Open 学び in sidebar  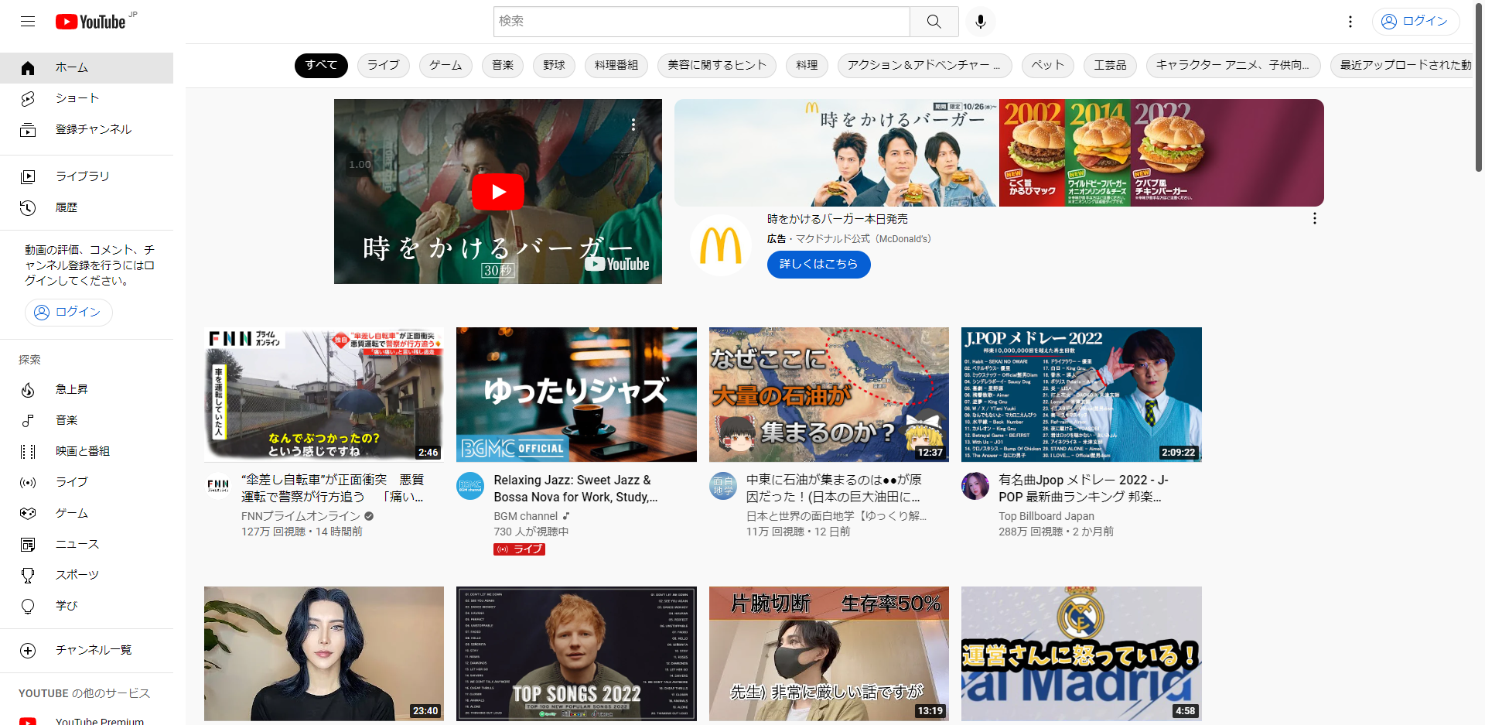87,606
